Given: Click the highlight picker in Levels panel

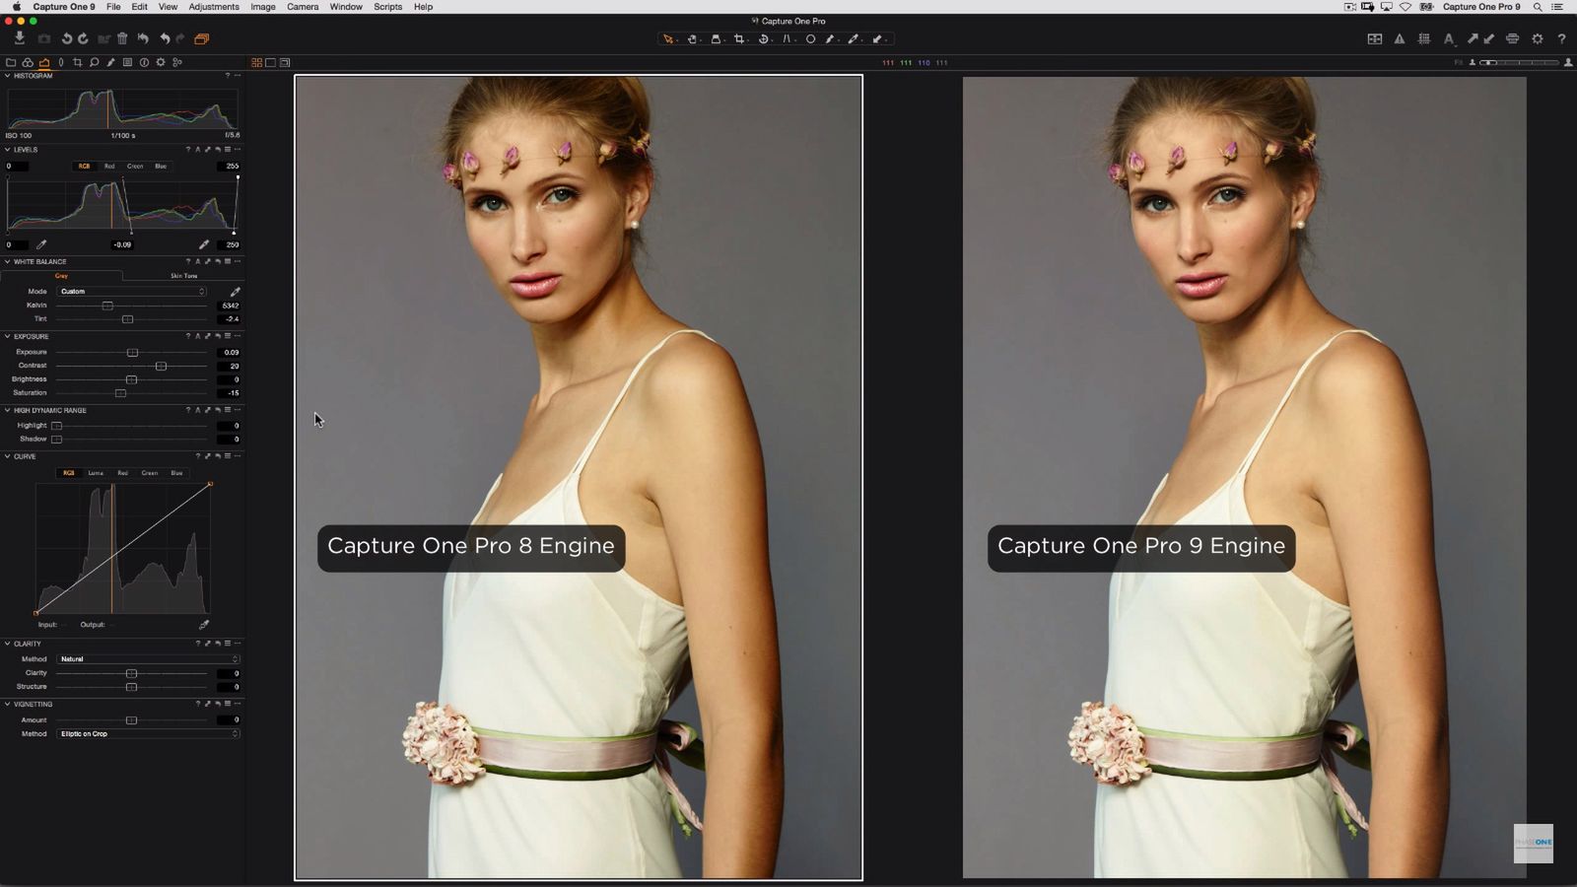Looking at the screenshot, I should [204, 244].
